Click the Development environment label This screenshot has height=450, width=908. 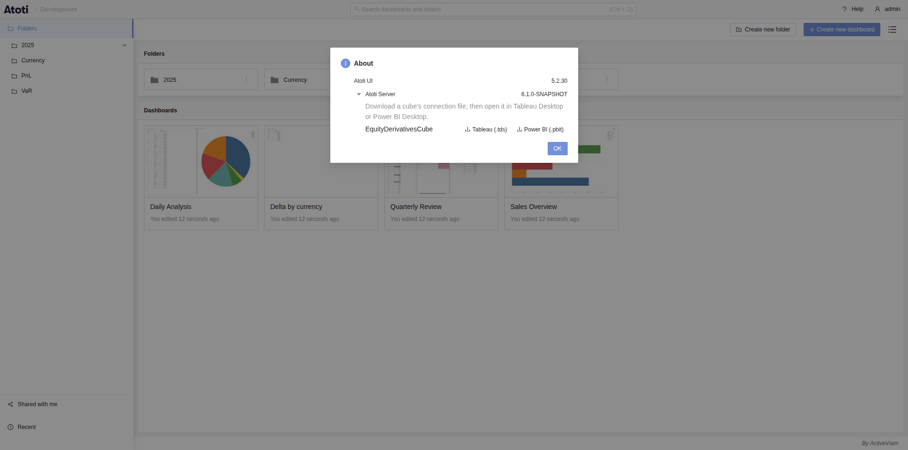59,10
